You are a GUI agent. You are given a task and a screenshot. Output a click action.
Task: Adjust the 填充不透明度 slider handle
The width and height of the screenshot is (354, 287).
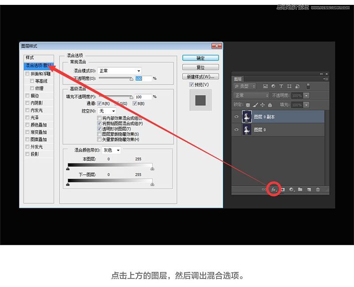pos(131,97)
